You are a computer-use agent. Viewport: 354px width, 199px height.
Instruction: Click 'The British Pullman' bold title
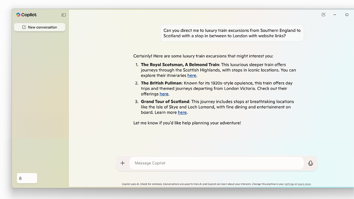pos(161,83)
